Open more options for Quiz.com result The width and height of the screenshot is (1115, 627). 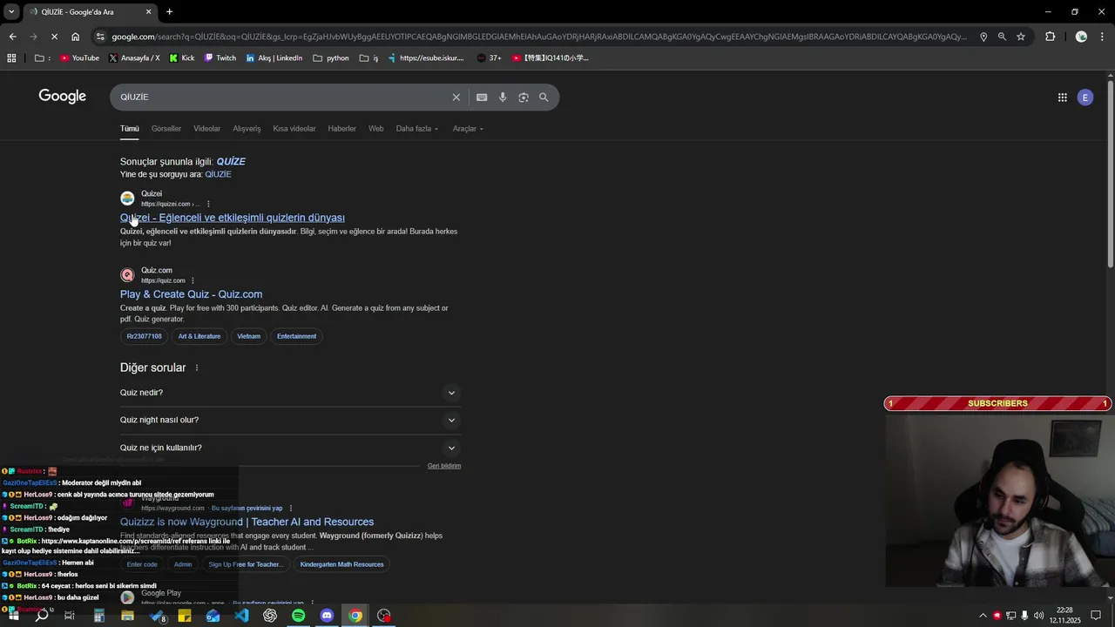(193, 280)
